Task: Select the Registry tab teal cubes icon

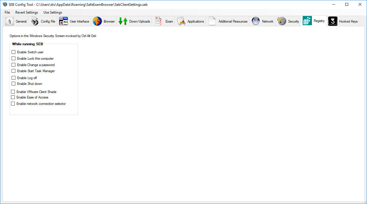Action: point(307,21)
